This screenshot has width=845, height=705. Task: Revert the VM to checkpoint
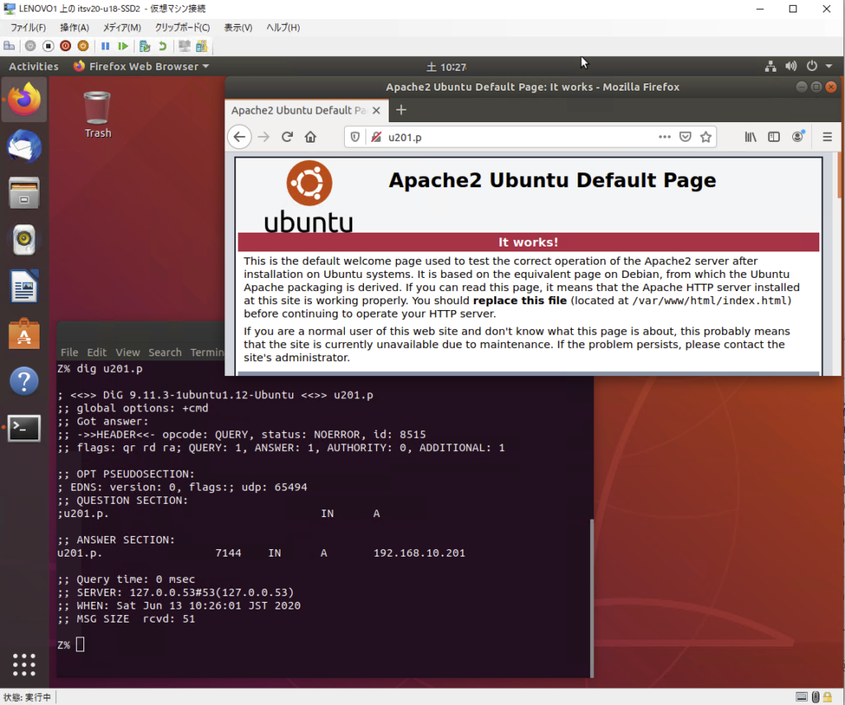163,46
